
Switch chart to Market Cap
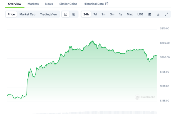click(x=27, y=14)
